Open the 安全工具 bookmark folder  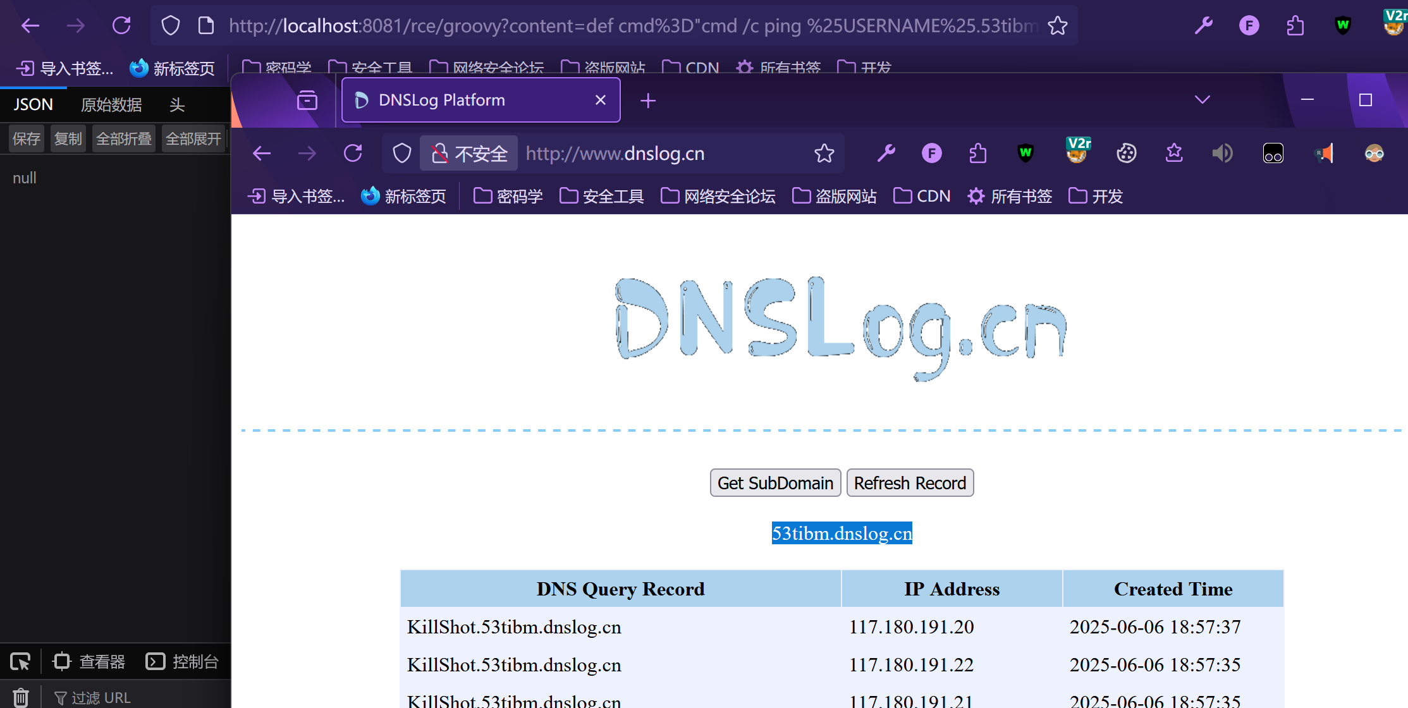pyautogui.click(x=601, y=197)
